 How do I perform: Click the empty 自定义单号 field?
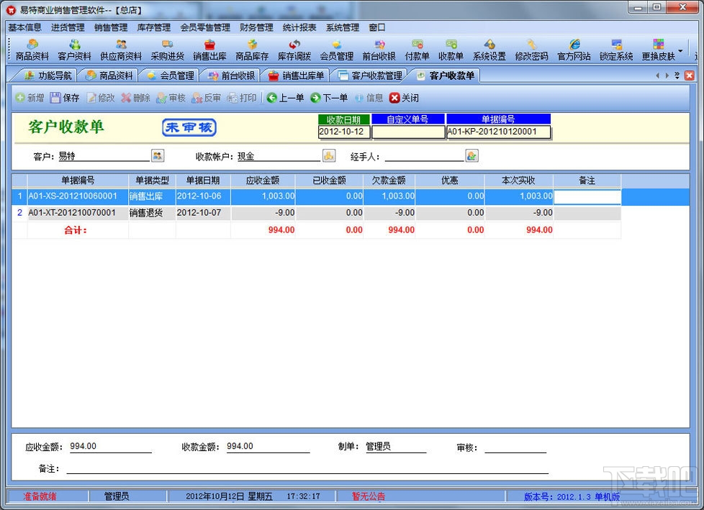click(x=409, y=132)
